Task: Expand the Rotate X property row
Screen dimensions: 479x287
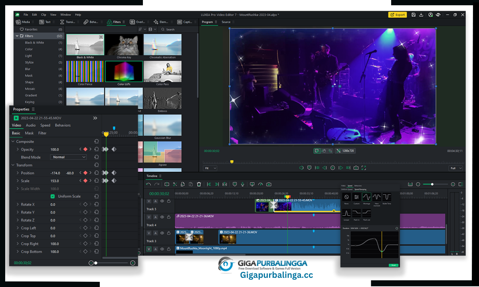Action: 18,204
